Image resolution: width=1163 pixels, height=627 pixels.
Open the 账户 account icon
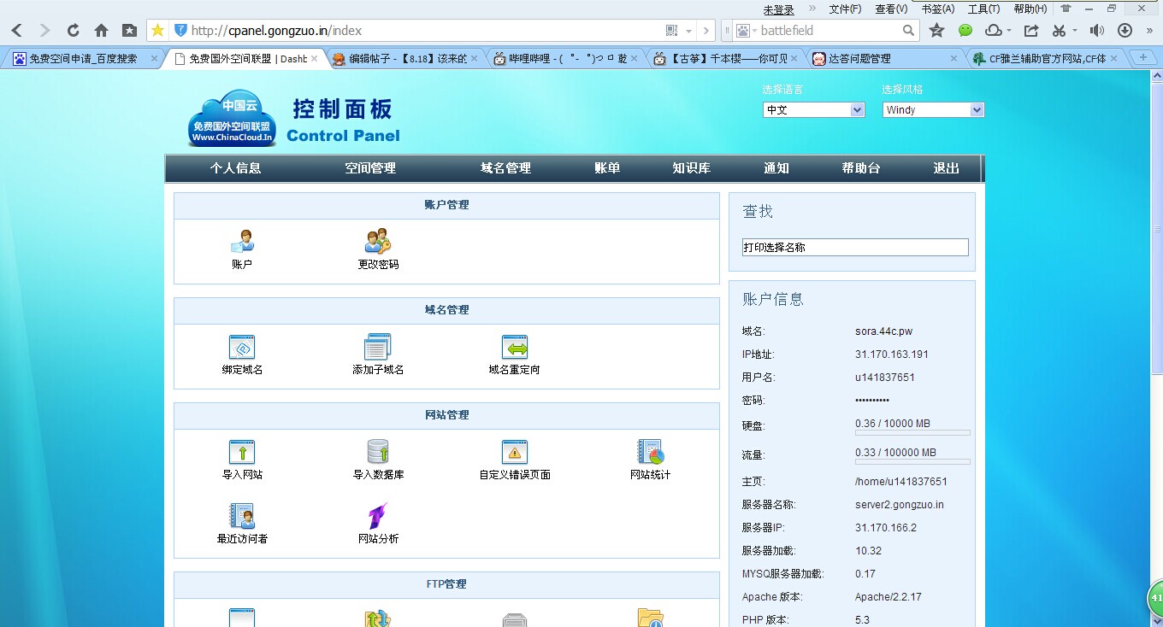[x=242, y=242]
